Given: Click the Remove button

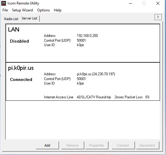Looking at the screenshot, I should click(x=73, y=145).
